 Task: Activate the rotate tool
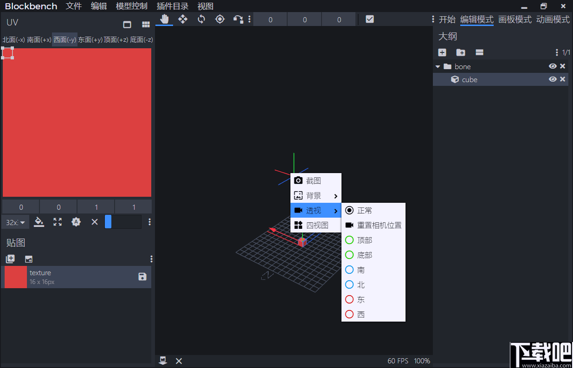pos(201,19)
